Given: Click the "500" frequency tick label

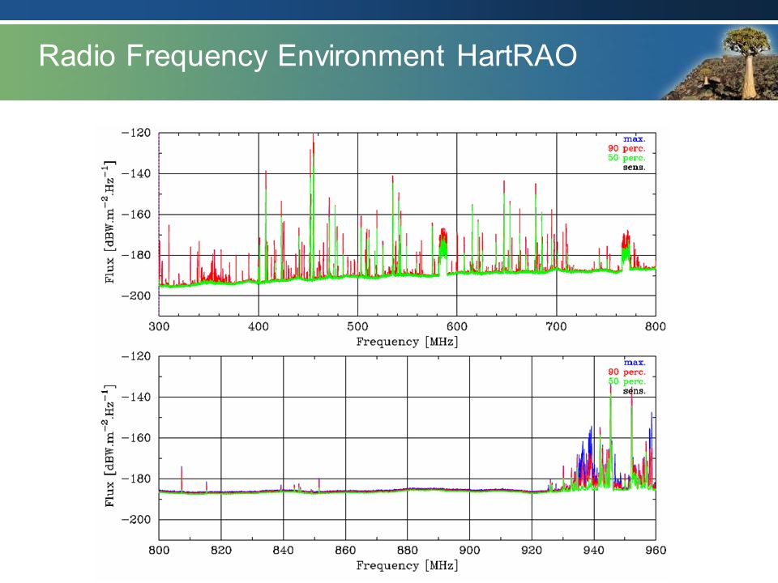Looking at the screenshot, I should coord(357,326).
